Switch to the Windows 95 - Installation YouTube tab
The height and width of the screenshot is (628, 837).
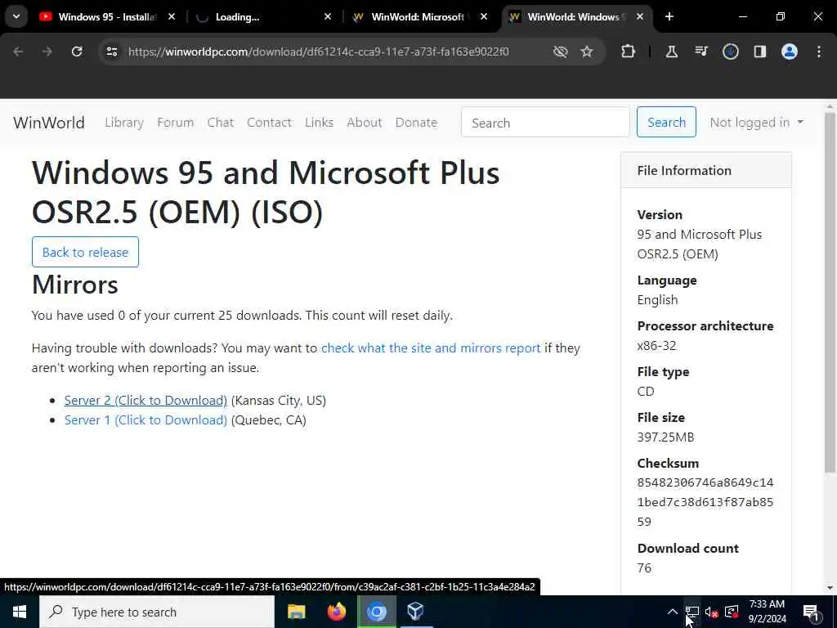point(107,17)
